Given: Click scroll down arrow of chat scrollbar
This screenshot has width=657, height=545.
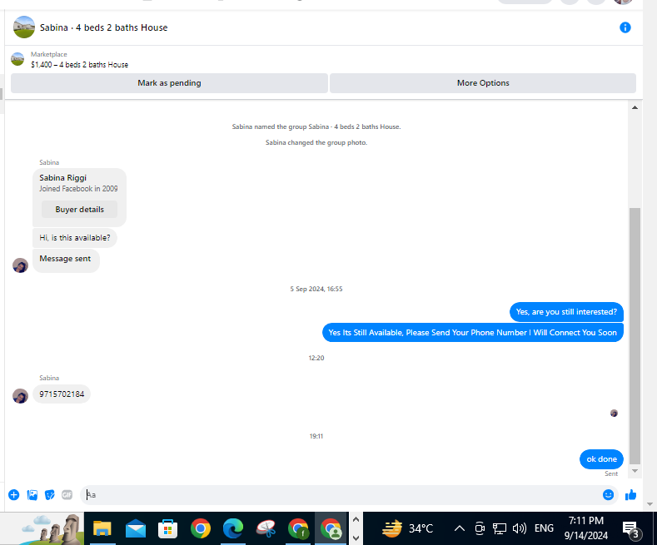Looking at the screenshot, I should tap(635, 471).
